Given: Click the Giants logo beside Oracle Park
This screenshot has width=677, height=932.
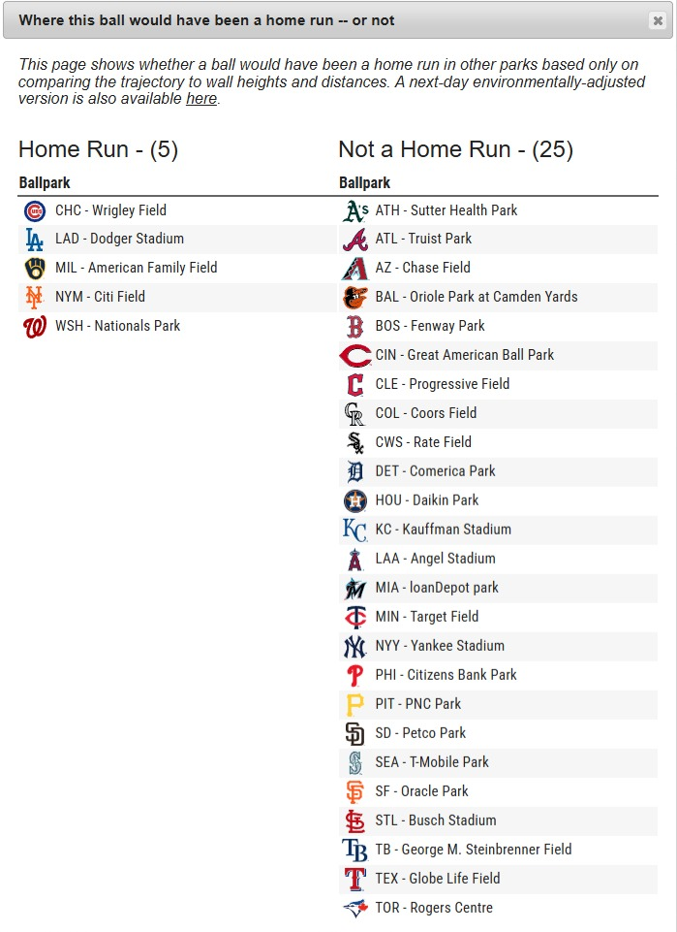Looking at the screenshot, I should (x=355, y=792).
